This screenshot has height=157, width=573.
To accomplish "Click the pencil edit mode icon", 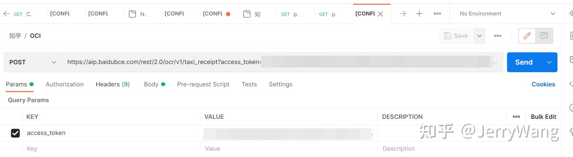I will tap(527, 36).
